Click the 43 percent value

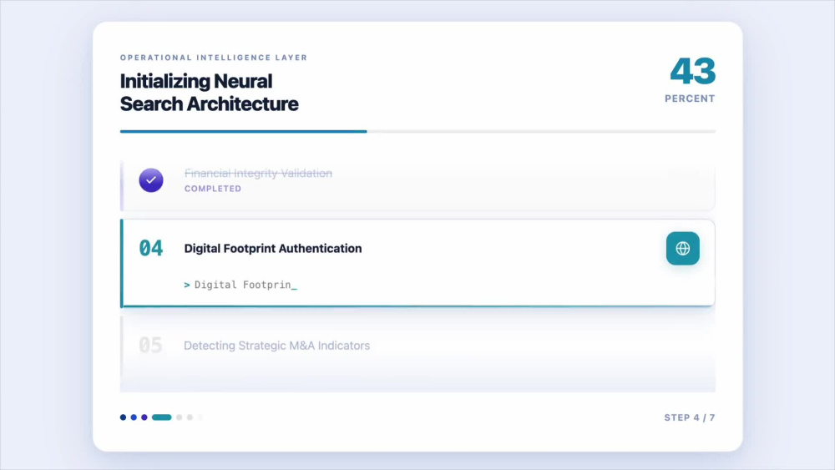click(692, 71)
